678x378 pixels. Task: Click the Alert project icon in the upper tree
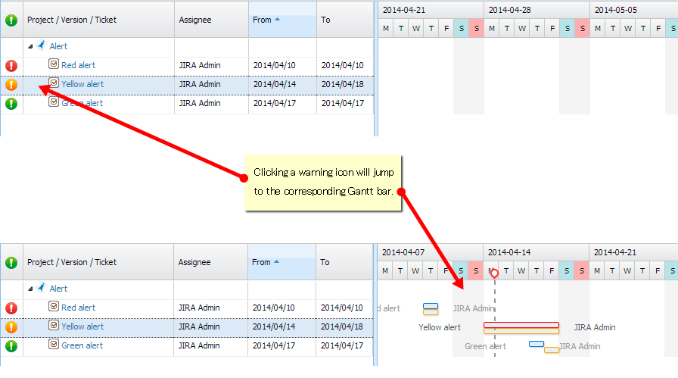pyautogui.click(x=42, y=46)
